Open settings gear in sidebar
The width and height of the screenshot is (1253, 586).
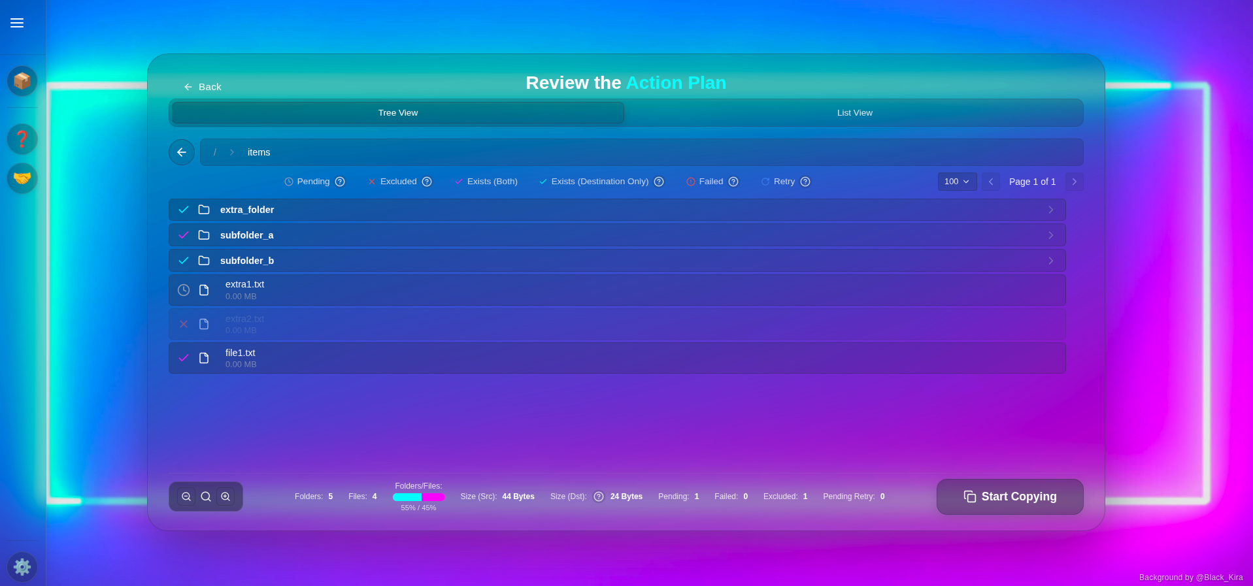coord(22,567)
